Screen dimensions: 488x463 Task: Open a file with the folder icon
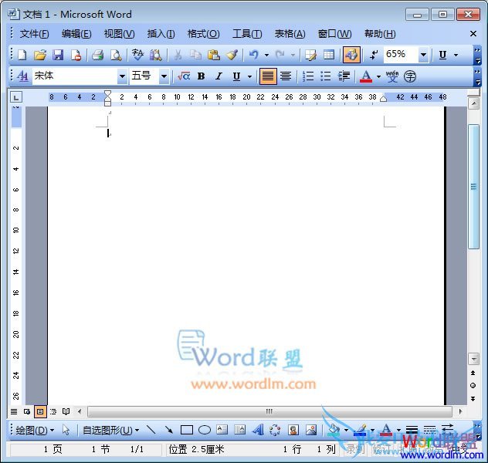point(40,55)
